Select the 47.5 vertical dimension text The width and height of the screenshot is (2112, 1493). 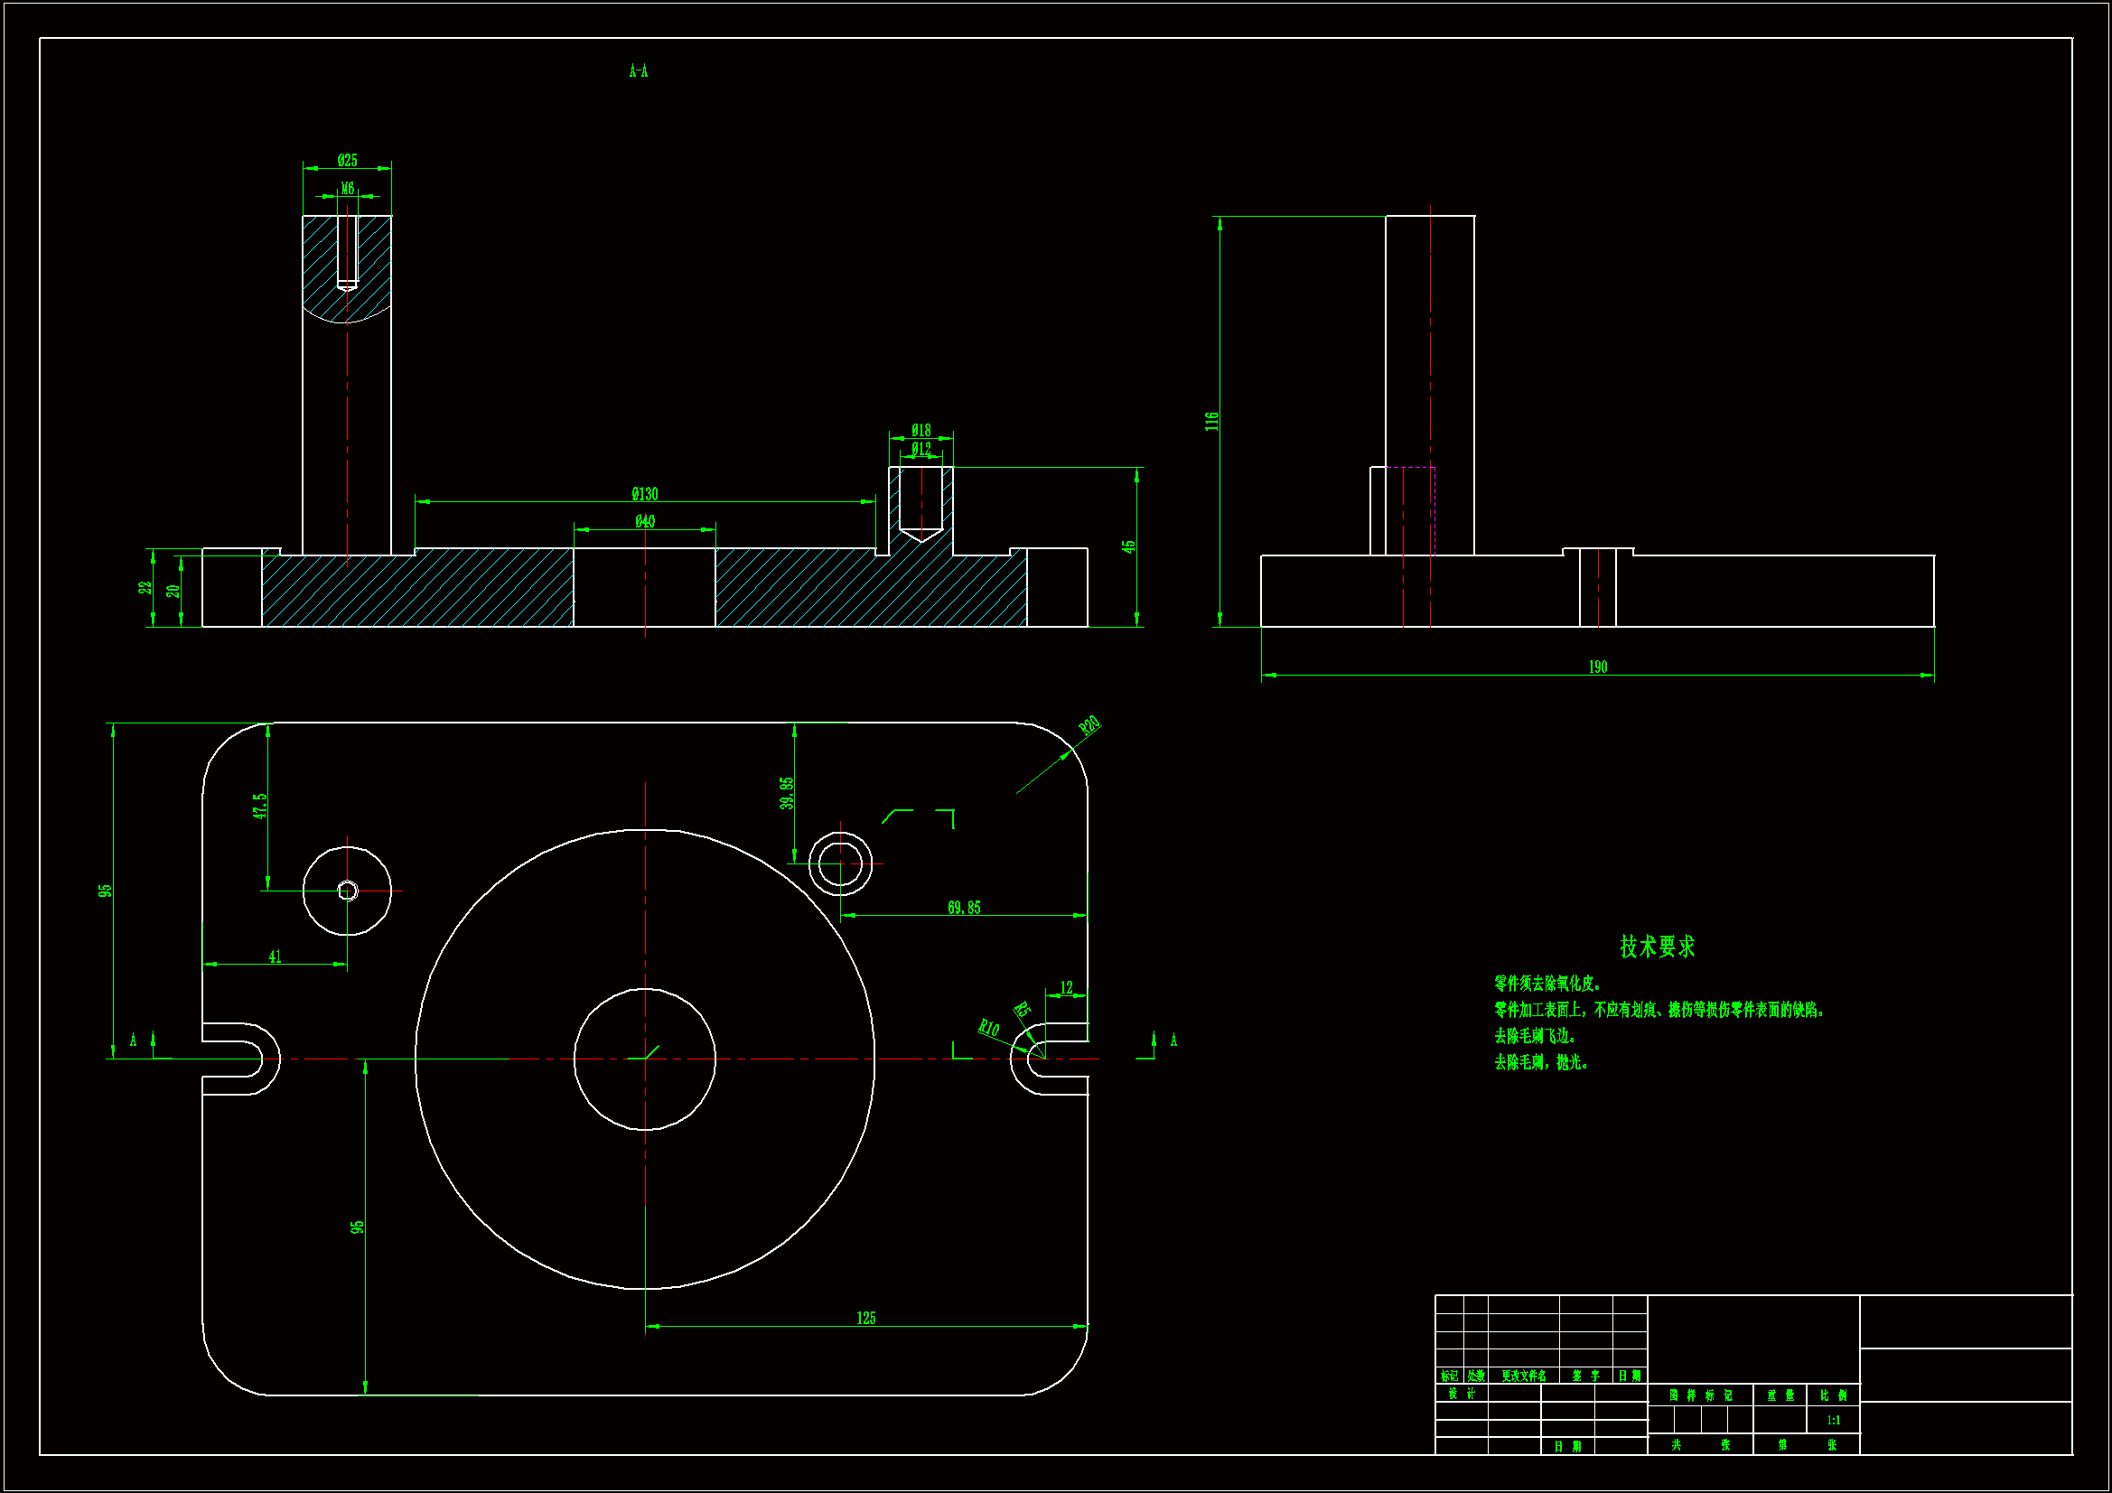(260, 806)
